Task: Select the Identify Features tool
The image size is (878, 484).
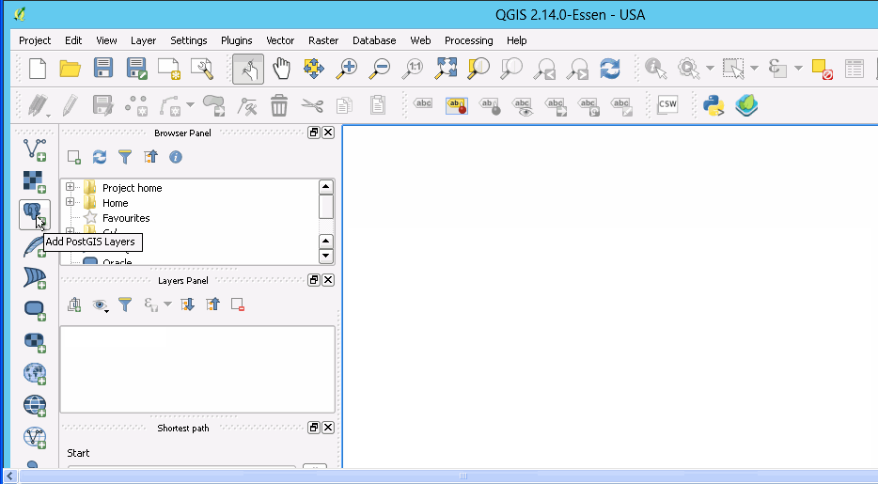Action: click(x=656, y=69)
